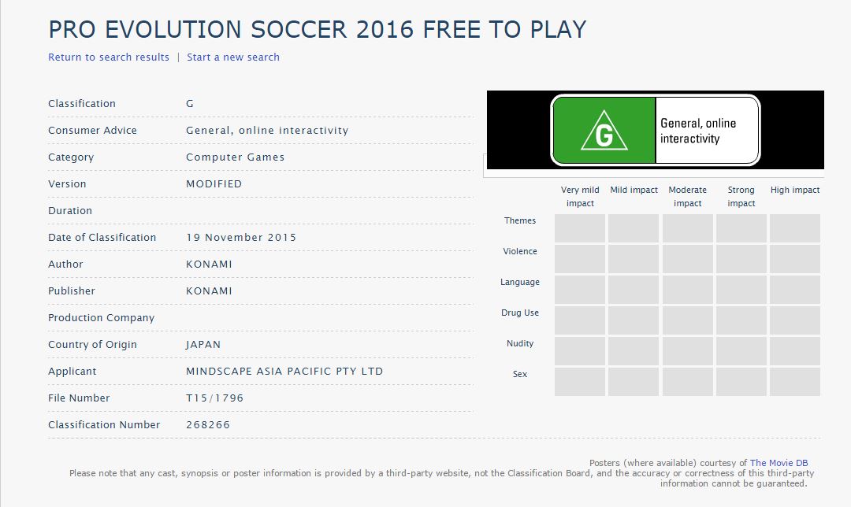Click the KONAMI author value
Viewport: 851px width, 507px height.
209,264
